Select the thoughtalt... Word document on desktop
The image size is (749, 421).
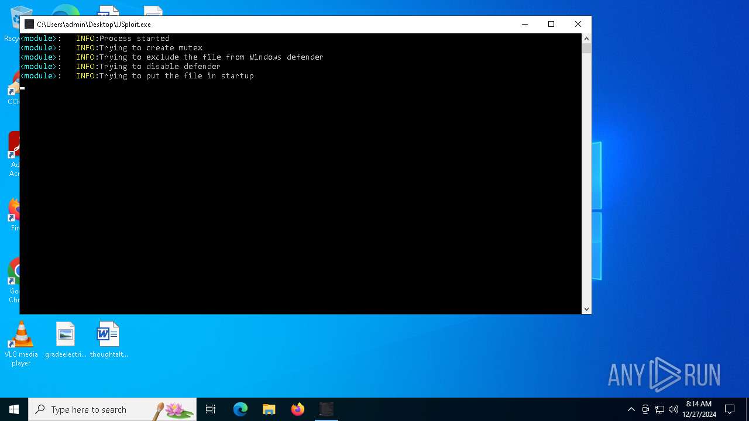(108, 340)
